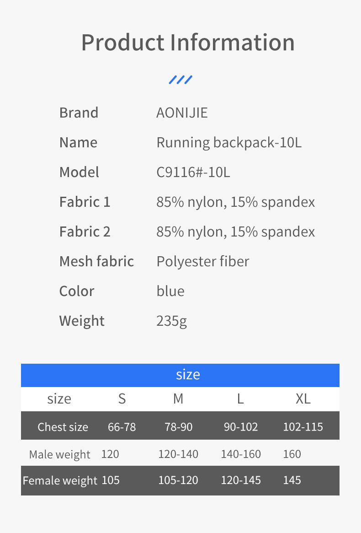The width and height of the screenshot is (361, 533).
Task: Click the blue triple-slash decoration icon
Action: [x=180, y=80]
